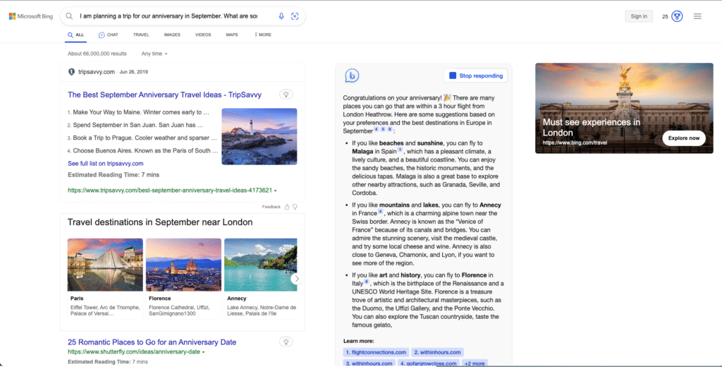Screen dimensions: 722x367
Task: Click Stop responding button
Action: (x=476, y=76)
